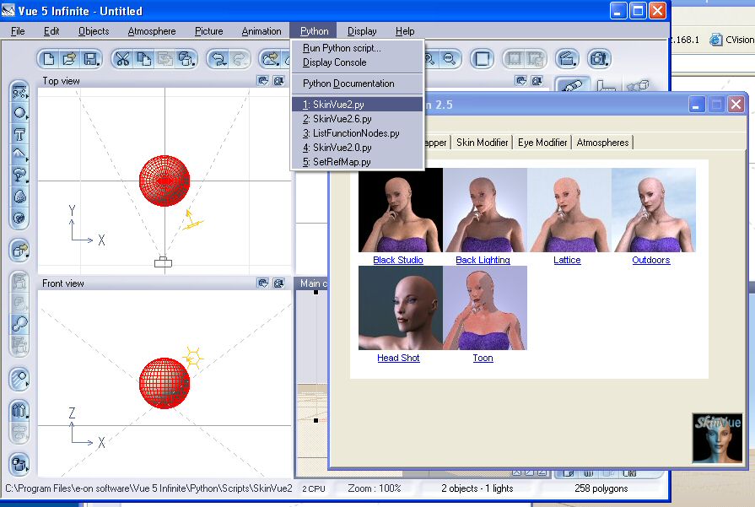Click the Outdoors link
The image size is (755, 507).
point(651,260)
